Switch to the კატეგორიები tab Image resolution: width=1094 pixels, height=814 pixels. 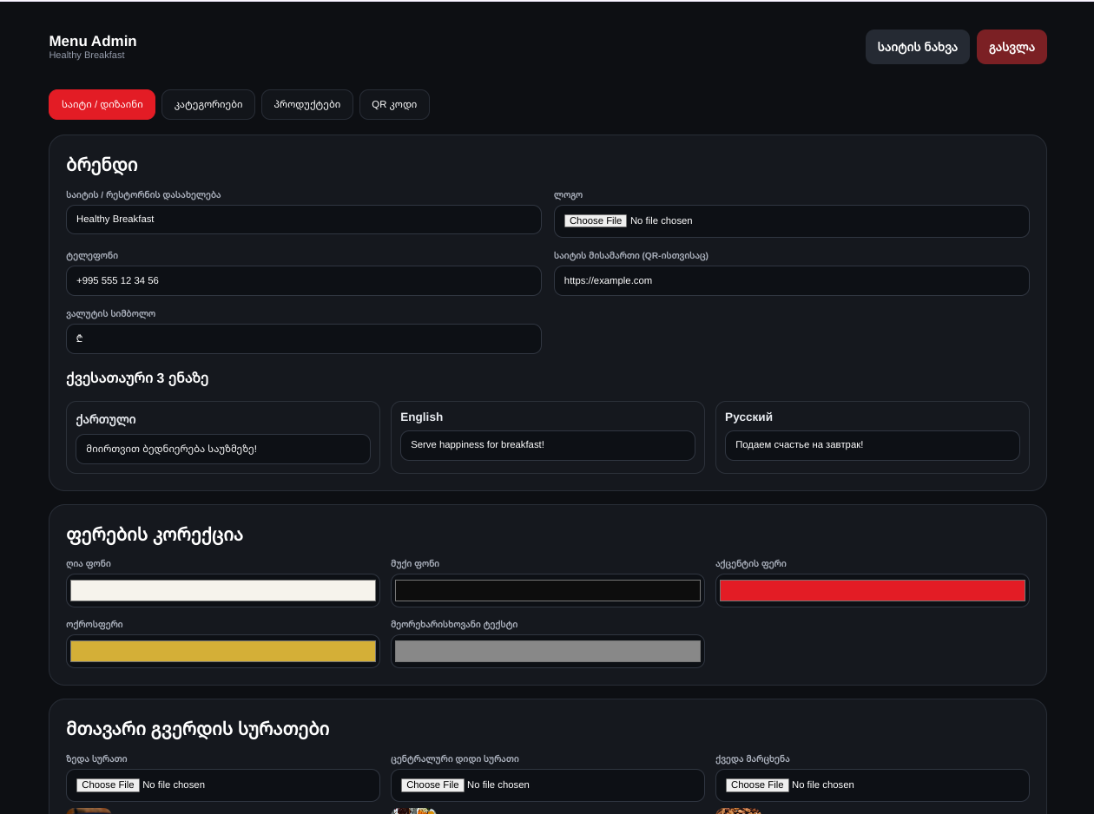point(208,104)
